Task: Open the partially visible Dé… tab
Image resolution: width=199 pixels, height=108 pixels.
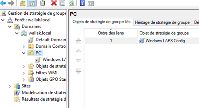Action: [x=196, y=23]
